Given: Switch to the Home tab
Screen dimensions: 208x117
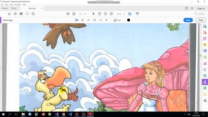Looking at the screenshot, I should click(x=5, y=8).
